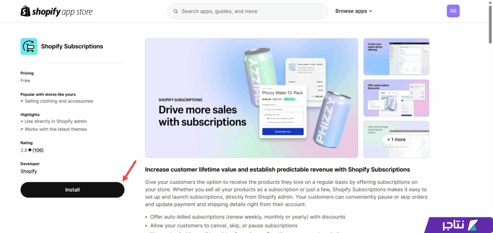
Task: Click the Increase customer lifetime value heading
Action: point(277,170)
